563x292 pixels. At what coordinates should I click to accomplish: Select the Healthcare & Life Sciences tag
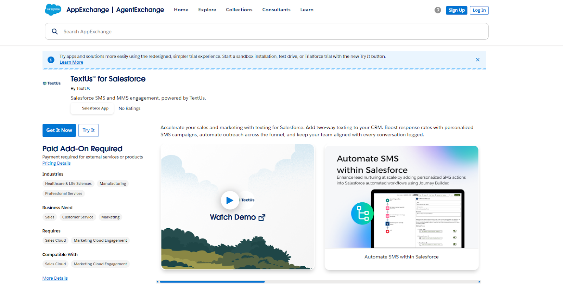tap(68, 184)
